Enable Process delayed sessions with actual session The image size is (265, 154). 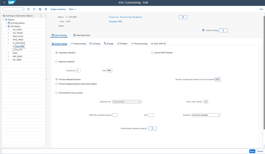tap(57, 84)
